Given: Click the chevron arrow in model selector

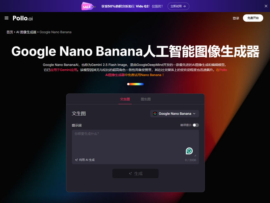Looking at the screenshot, I should pos(194,114).
